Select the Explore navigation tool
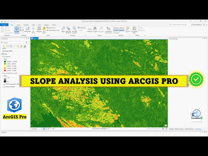Screen dimensions: 208x156 (17, 30)
